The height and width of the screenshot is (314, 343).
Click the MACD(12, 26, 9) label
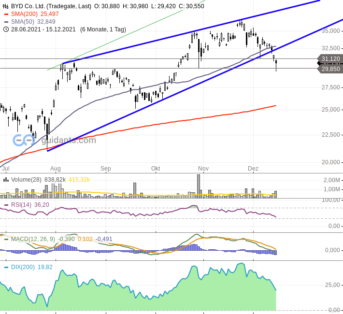click(33, 239)
